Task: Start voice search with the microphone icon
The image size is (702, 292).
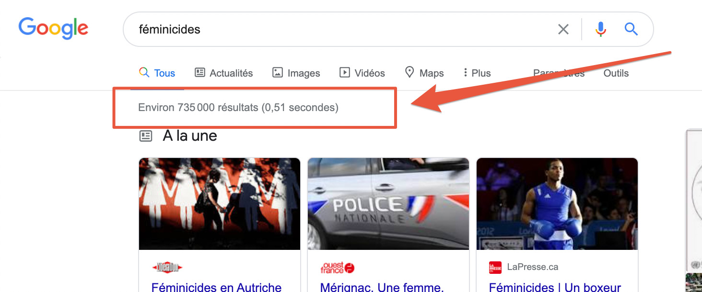Action: (x=600, y=29)
